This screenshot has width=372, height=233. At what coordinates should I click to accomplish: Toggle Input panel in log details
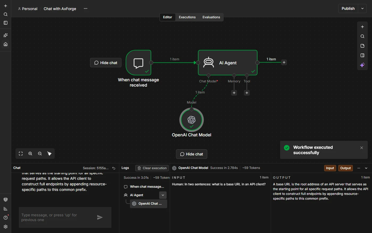click(x=330, y=168)
